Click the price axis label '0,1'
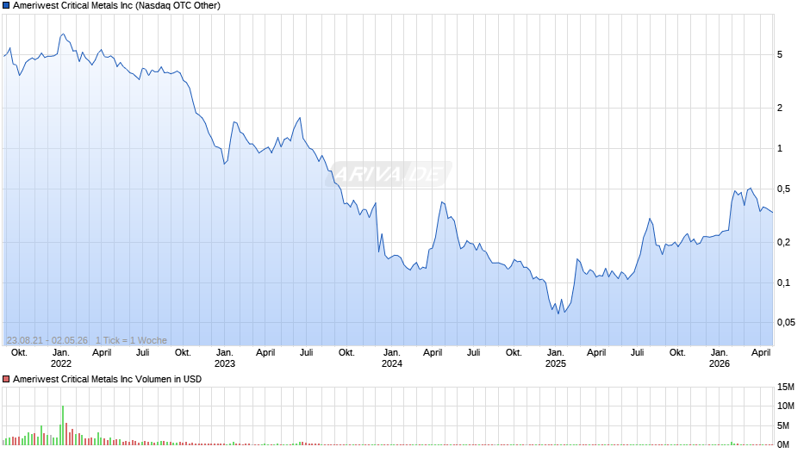This screenshot has width=810, height=453. click(x=783, y=282)
